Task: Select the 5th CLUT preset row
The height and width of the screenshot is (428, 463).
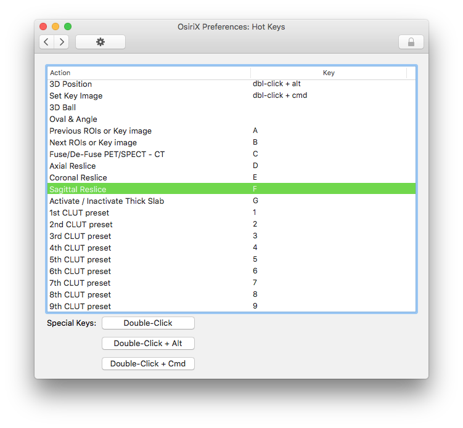Action: click(232, 260)
